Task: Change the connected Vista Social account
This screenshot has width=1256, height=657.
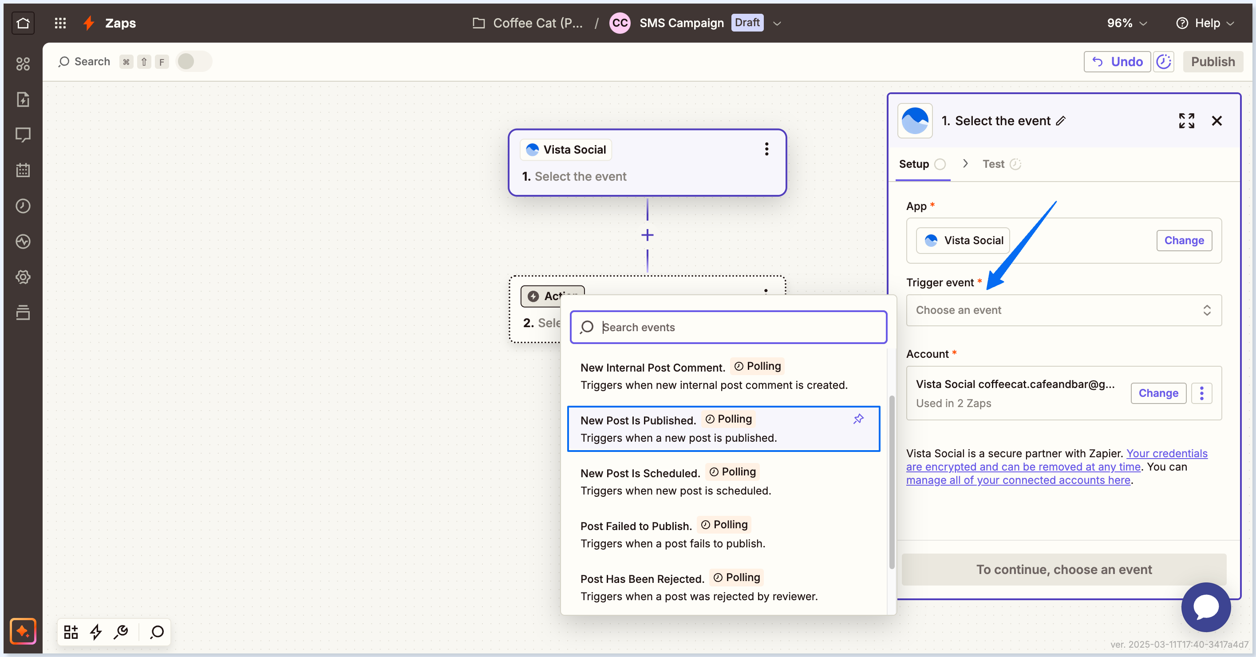Action: point(1158,393)
